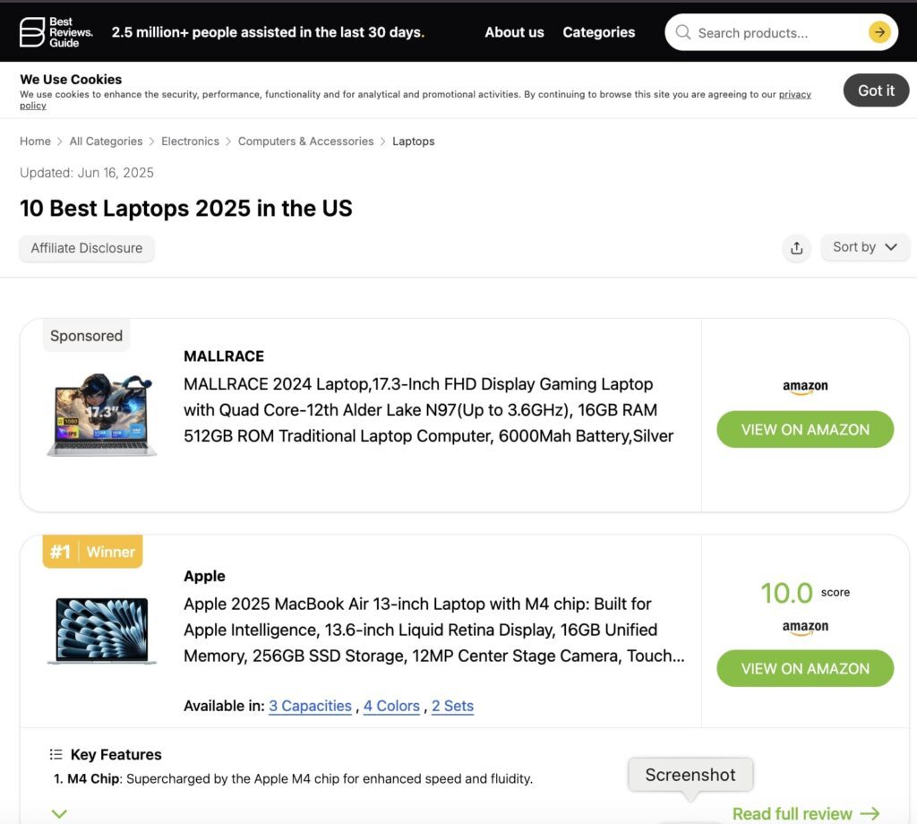Expand Key Features with green chevron

pyautogui.click(x=59, y=813)
